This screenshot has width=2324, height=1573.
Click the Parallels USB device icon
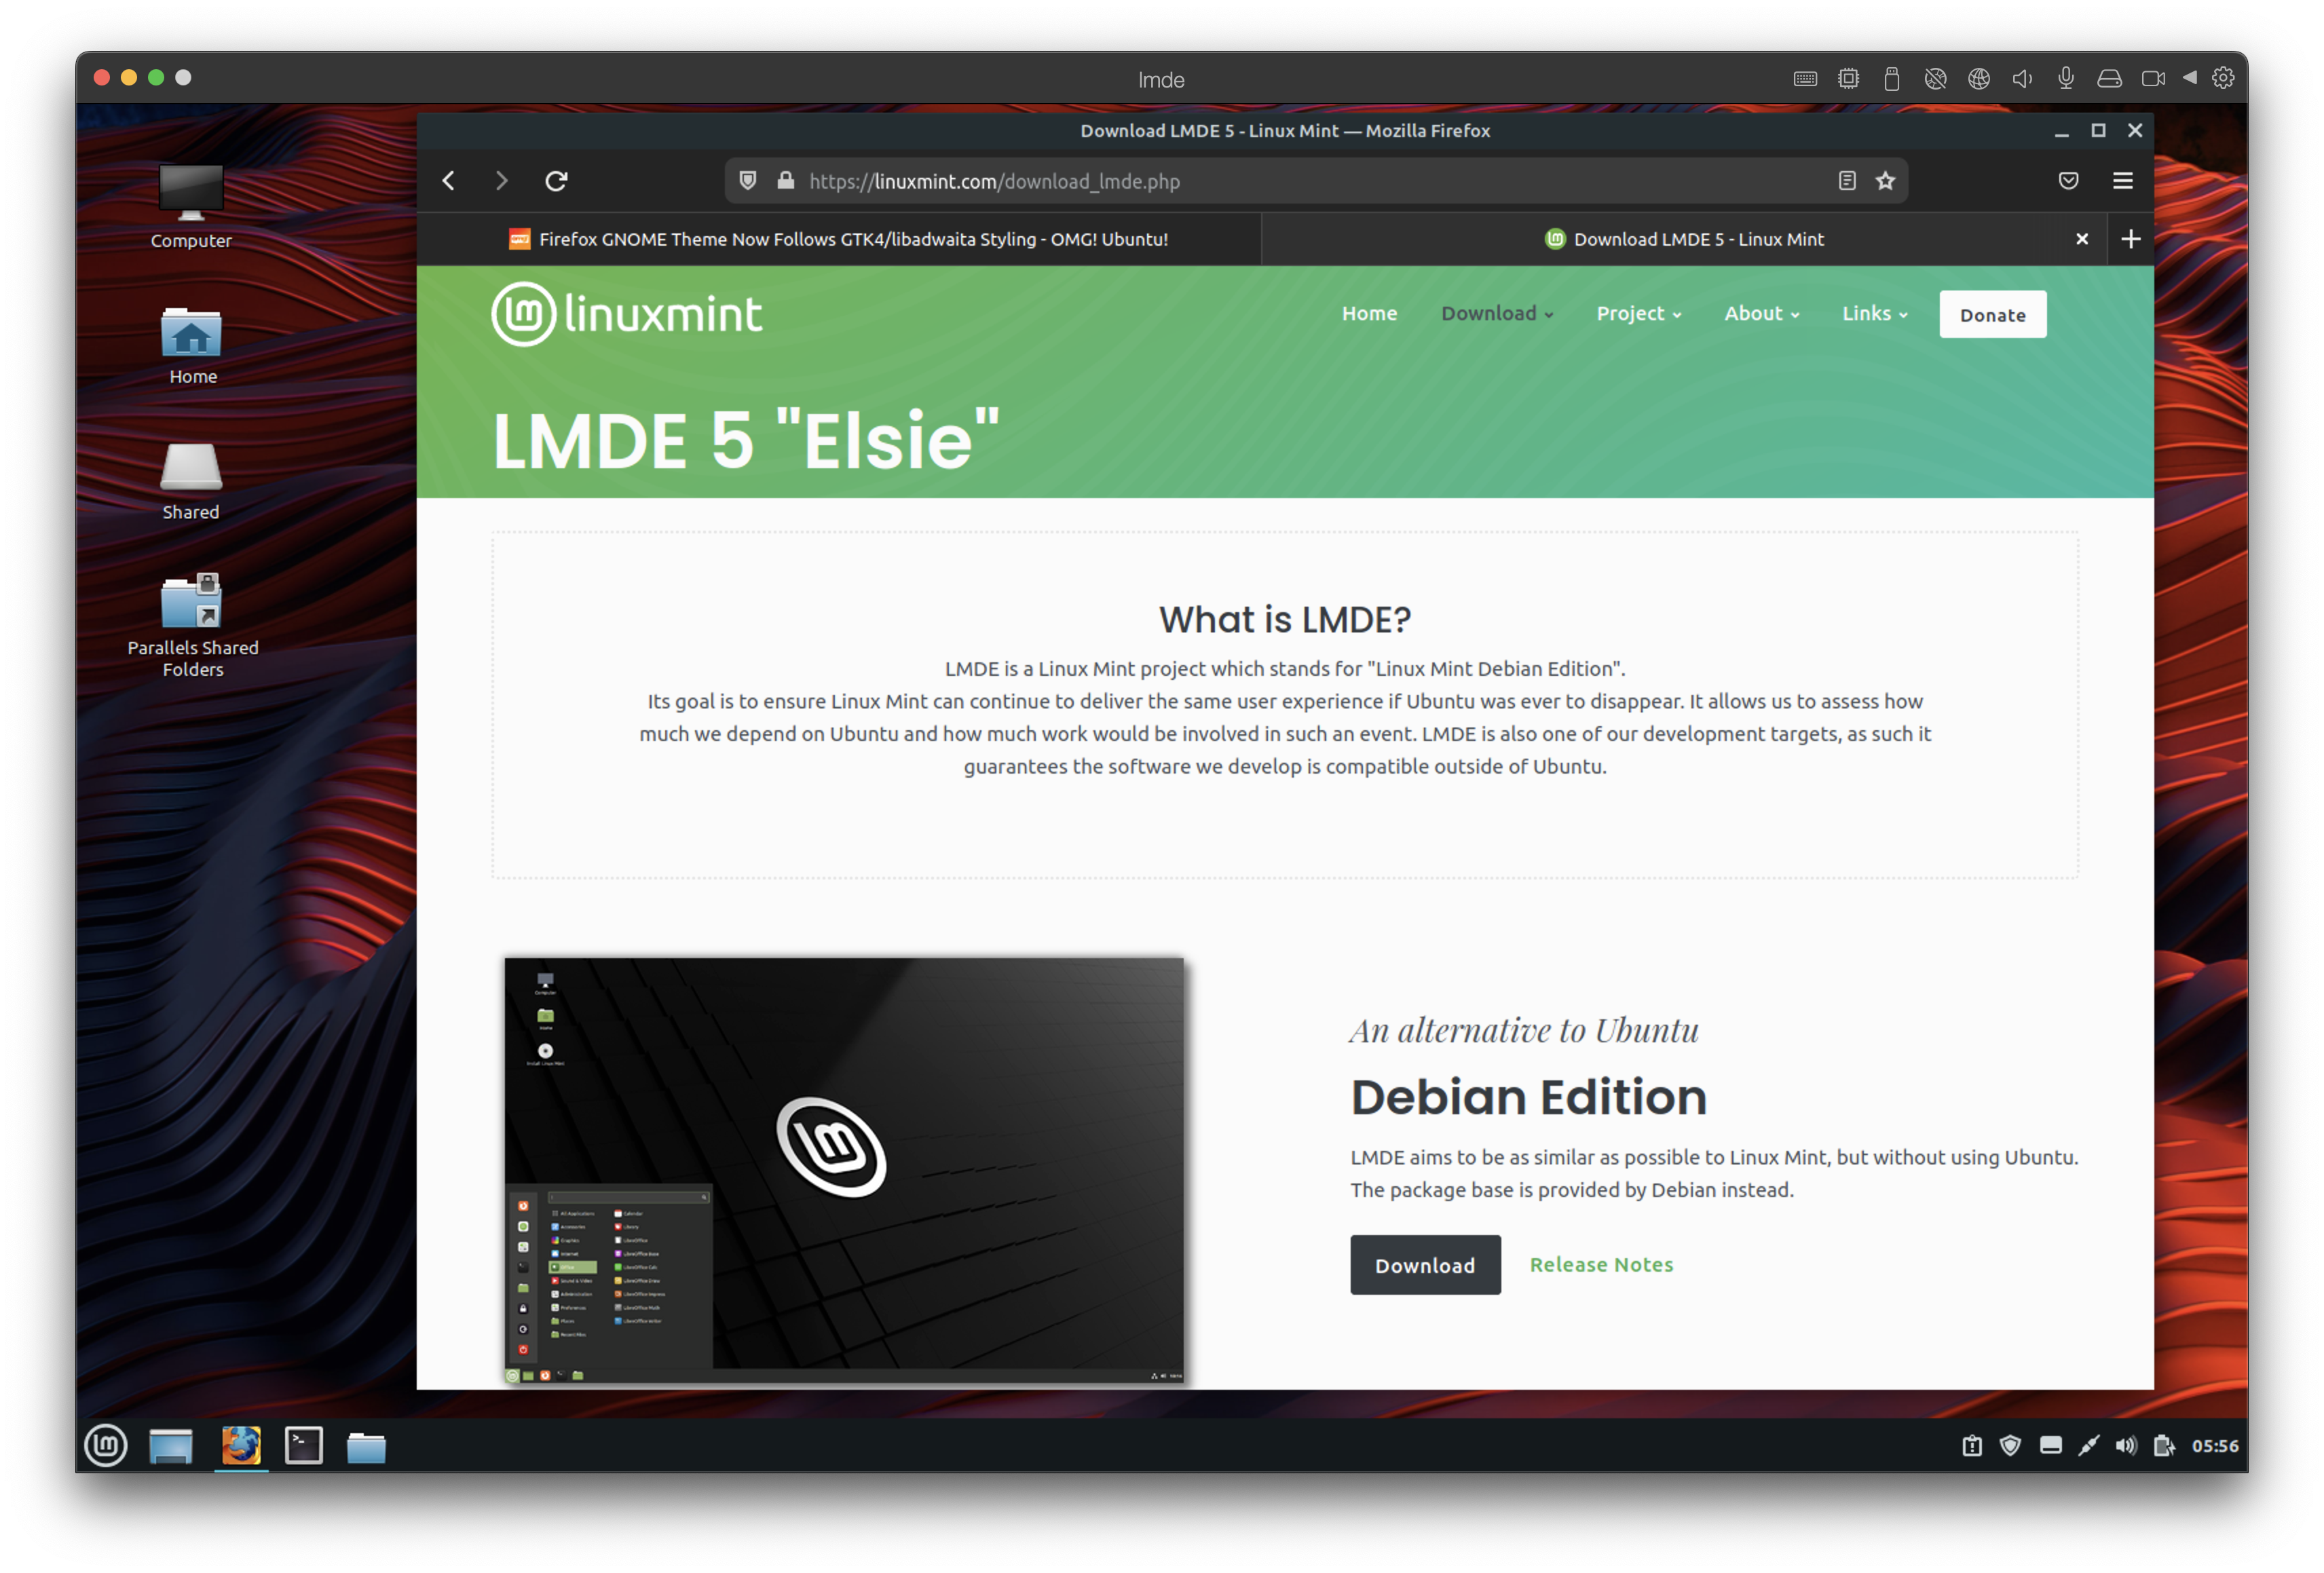pyautogui.click(x=1891, y=79)
